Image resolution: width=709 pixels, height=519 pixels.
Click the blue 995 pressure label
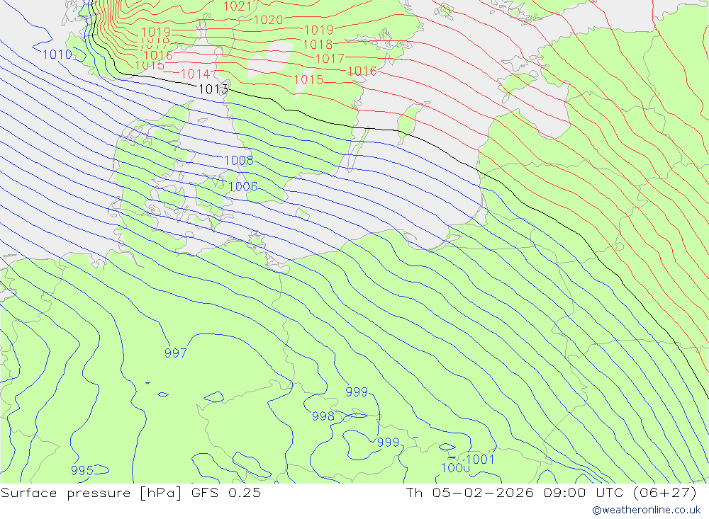(82, 471)
